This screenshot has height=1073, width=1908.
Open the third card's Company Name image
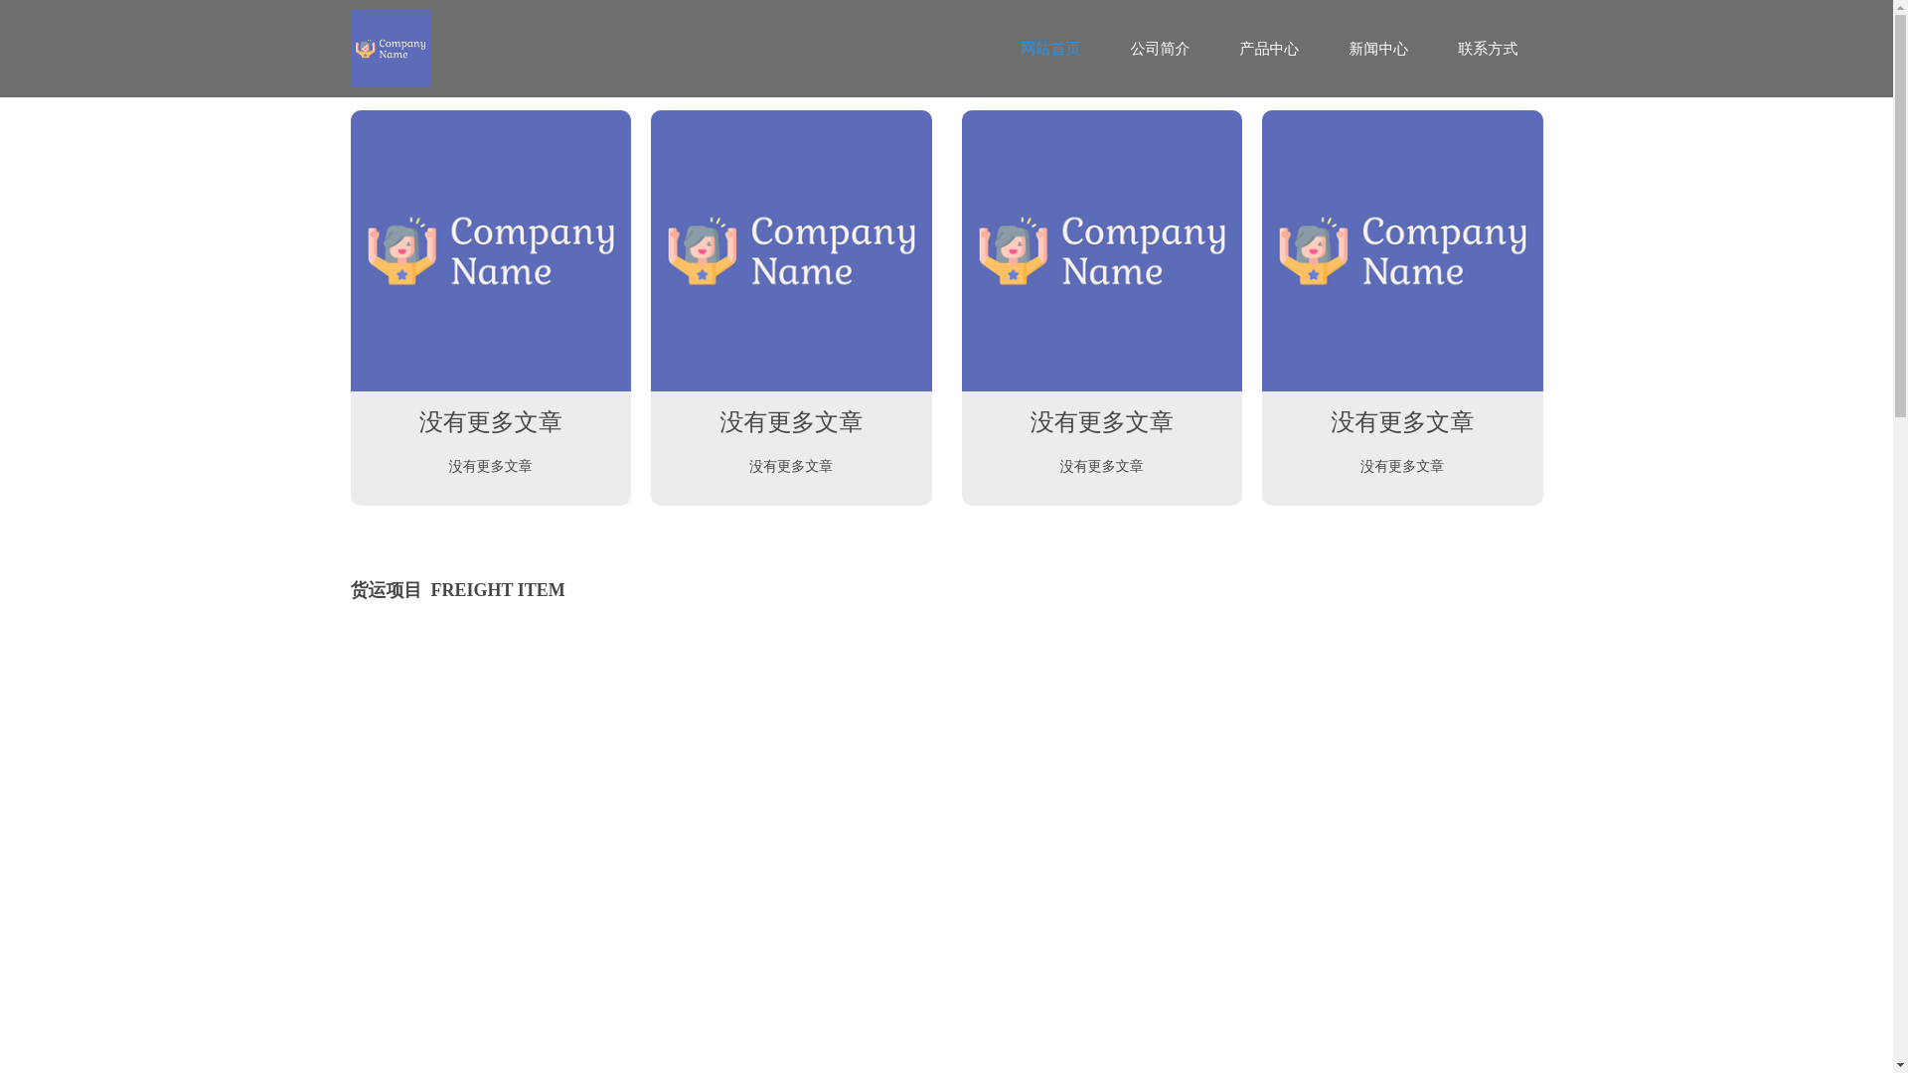[1101, 250]
